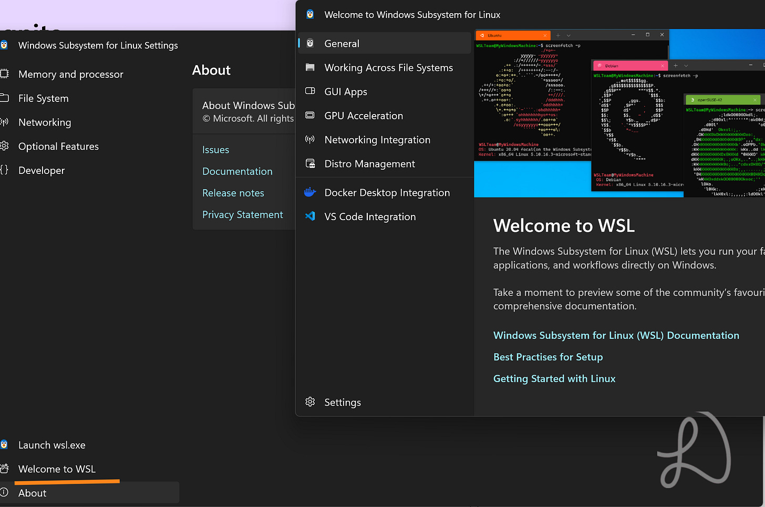Select the General tab in Welcome sidebar
Screen dimensions: 765x507
pos(385,44)
